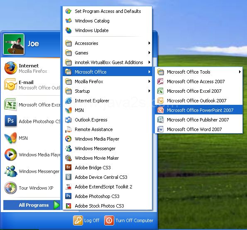Click the Windows Messenger icon in left column
Screen dimensions: 247x230
(x=10, y=171)
